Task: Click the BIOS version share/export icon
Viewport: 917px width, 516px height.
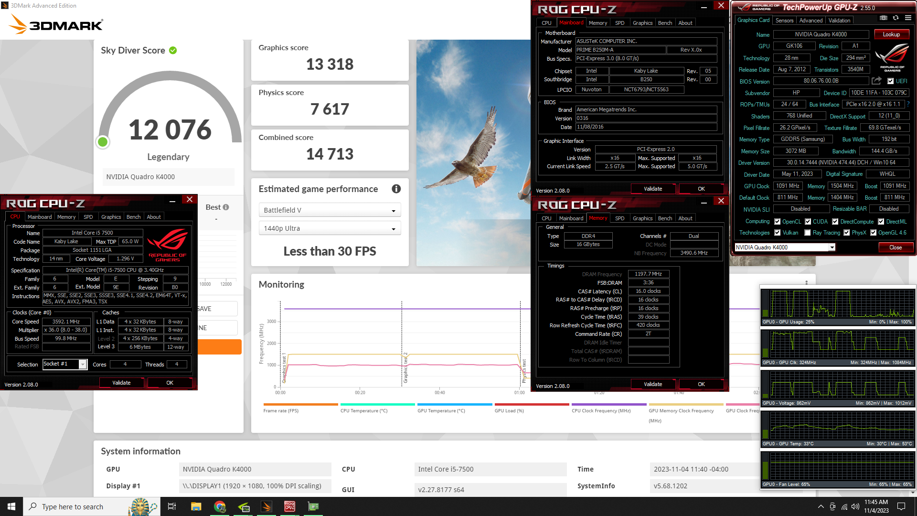Action: tap(876, 81)
